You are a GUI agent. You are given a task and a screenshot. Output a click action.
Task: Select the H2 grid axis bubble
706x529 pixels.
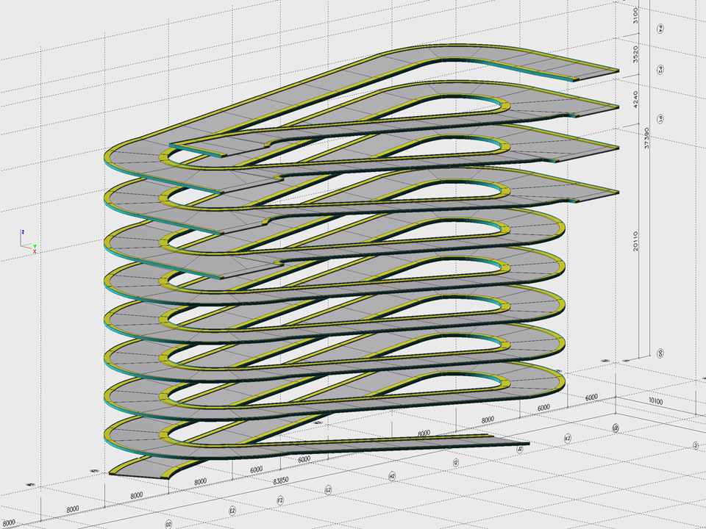(393, 476)
